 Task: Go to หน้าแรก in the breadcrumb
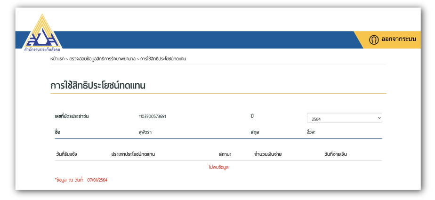click(x=57, y=59)
